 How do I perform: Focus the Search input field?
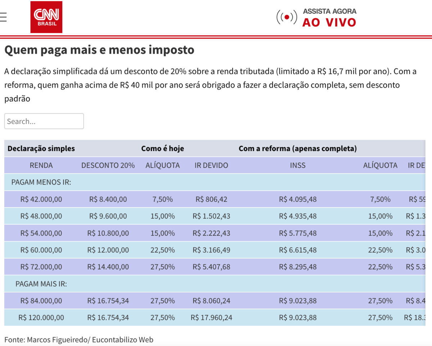[44, 121]
